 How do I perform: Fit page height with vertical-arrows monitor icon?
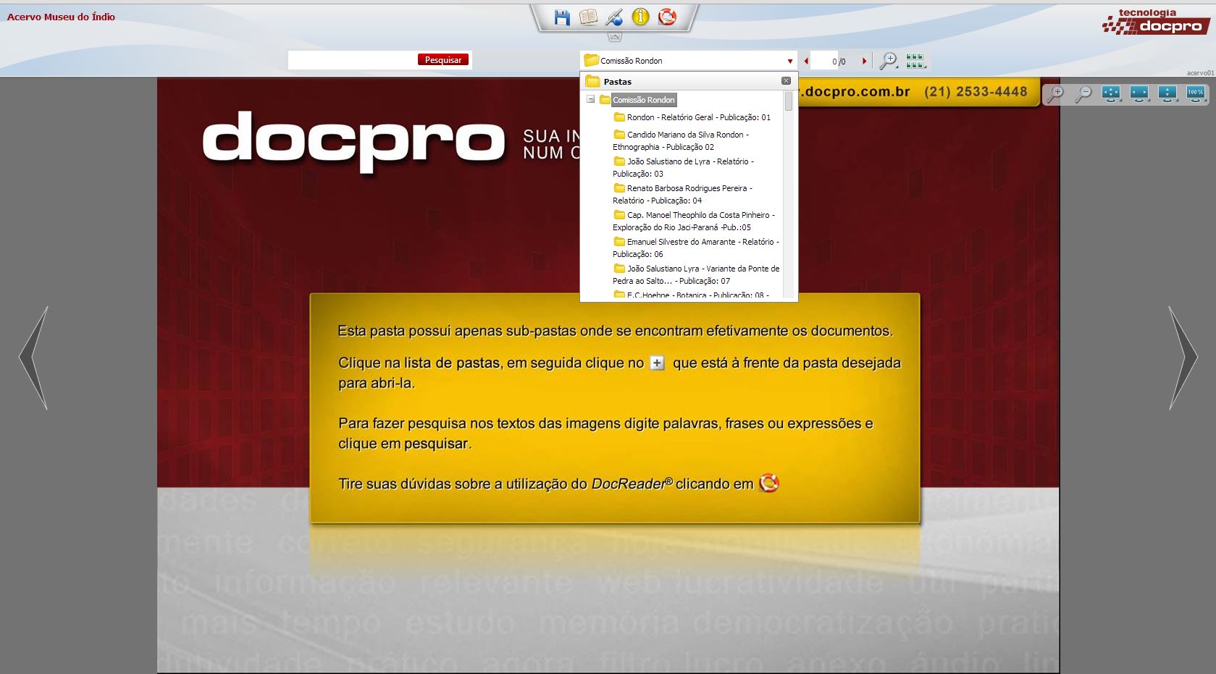(x=1167, y=94)
